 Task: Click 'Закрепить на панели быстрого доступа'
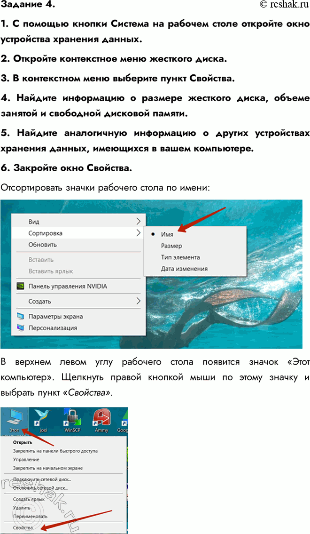click(x=55, y=451)
